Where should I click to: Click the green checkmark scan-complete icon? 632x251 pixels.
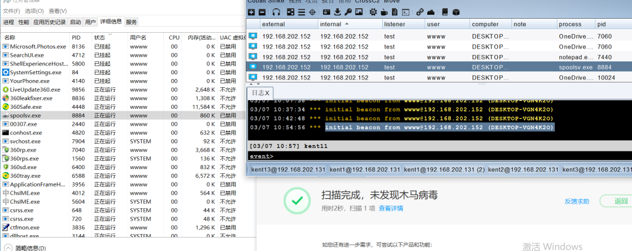[297, 200]
